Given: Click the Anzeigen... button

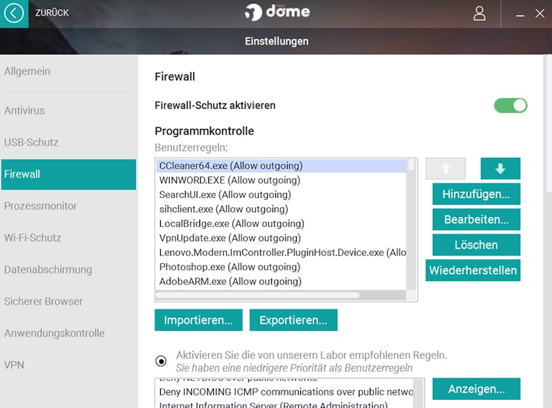Looking at the screenshot, I should pyautogui.click(x=476, y=389).
